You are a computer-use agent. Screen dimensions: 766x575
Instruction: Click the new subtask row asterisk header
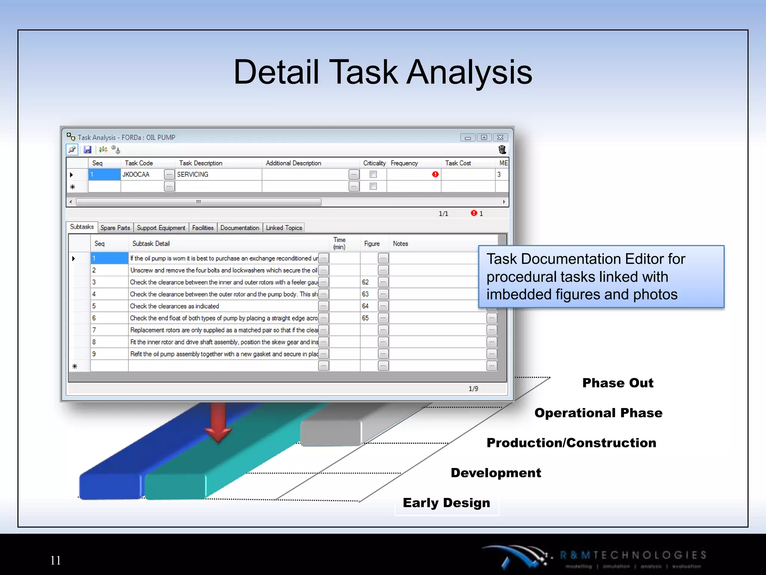click(x=79, y=366)
